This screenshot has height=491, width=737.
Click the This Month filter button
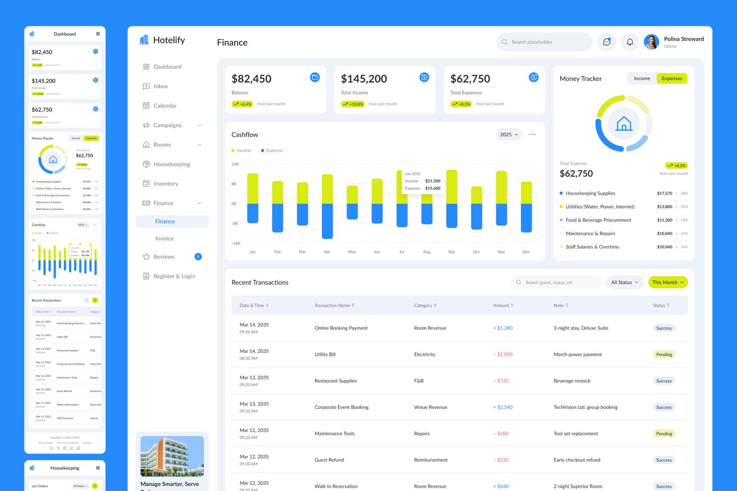pos(667,282)
